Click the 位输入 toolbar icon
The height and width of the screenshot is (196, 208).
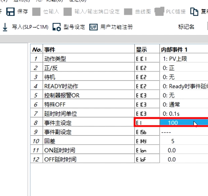point(36,11)
